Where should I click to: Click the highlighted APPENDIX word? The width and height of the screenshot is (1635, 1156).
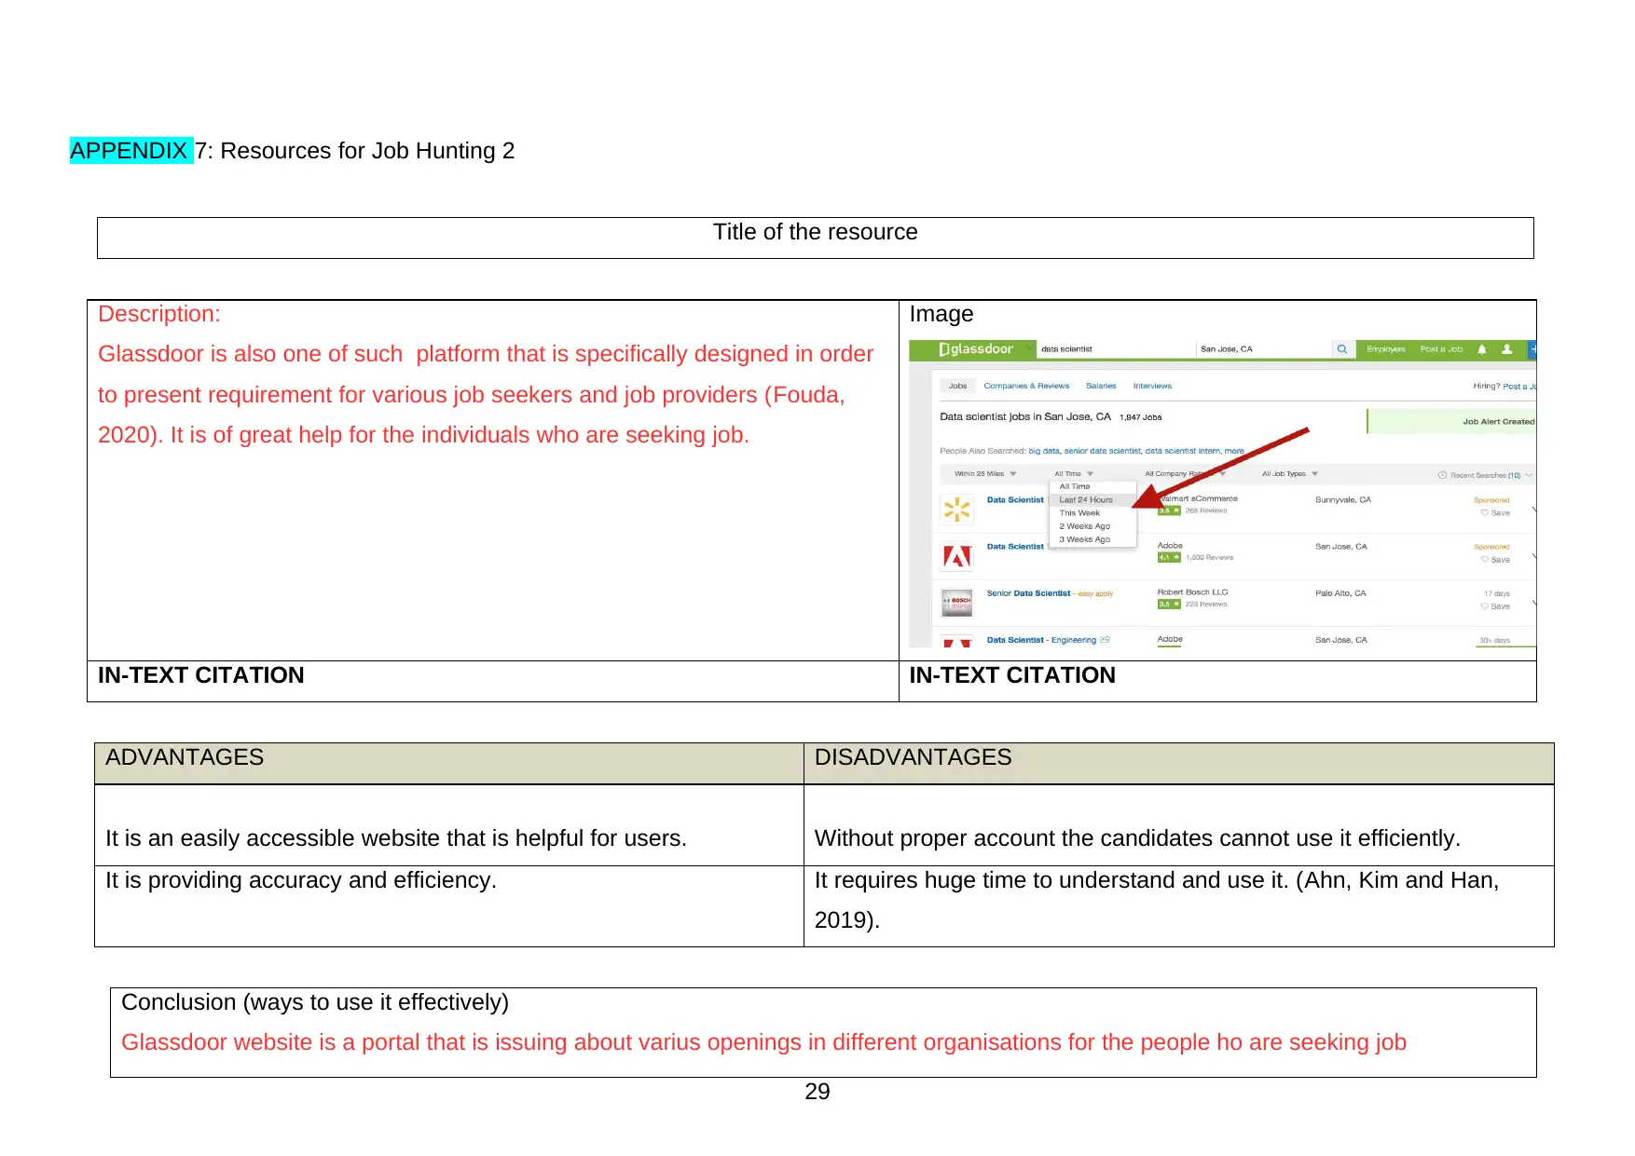(130, 150)
